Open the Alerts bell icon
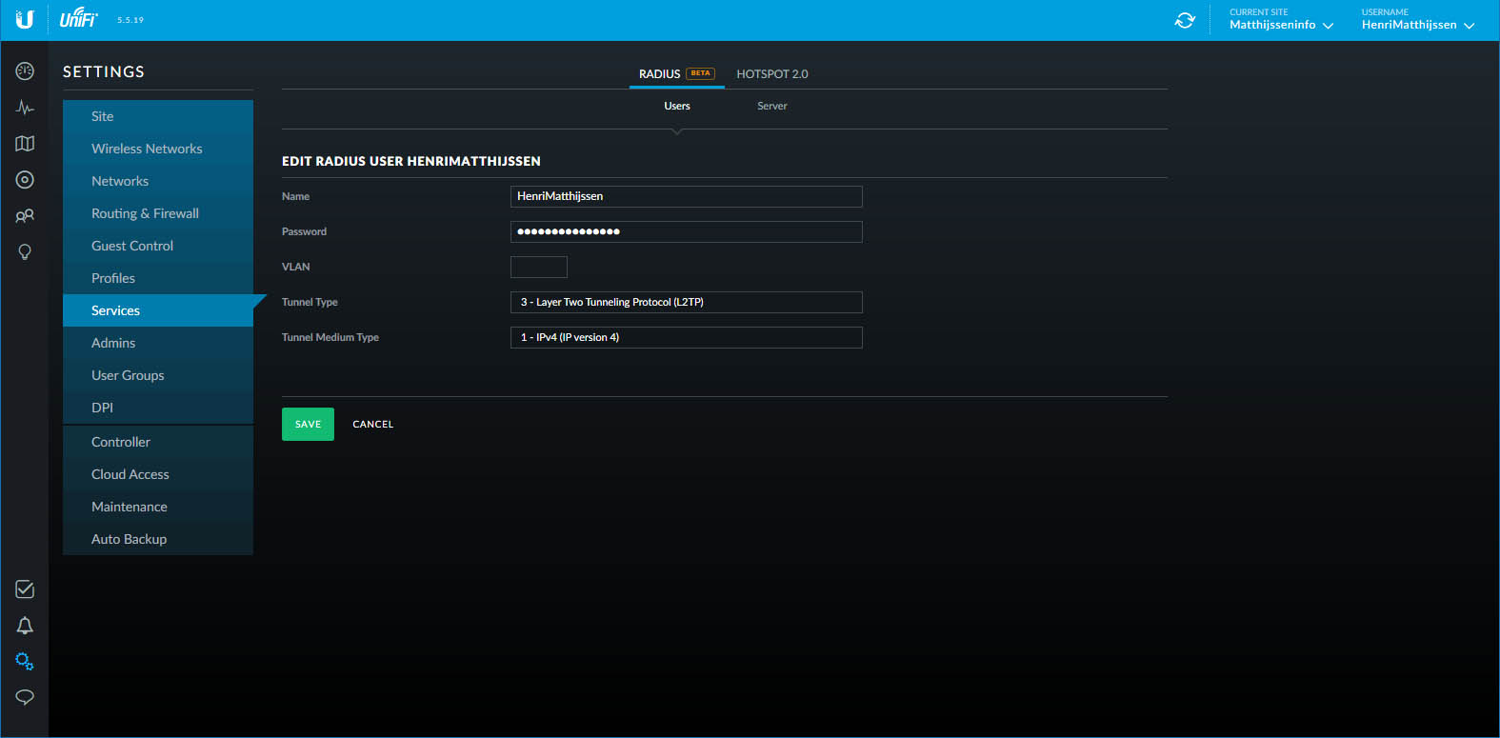The height and width of the screenshot is (738, 1500). pos(25,626)
